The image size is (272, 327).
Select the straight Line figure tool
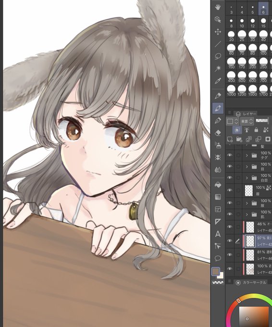218,44
